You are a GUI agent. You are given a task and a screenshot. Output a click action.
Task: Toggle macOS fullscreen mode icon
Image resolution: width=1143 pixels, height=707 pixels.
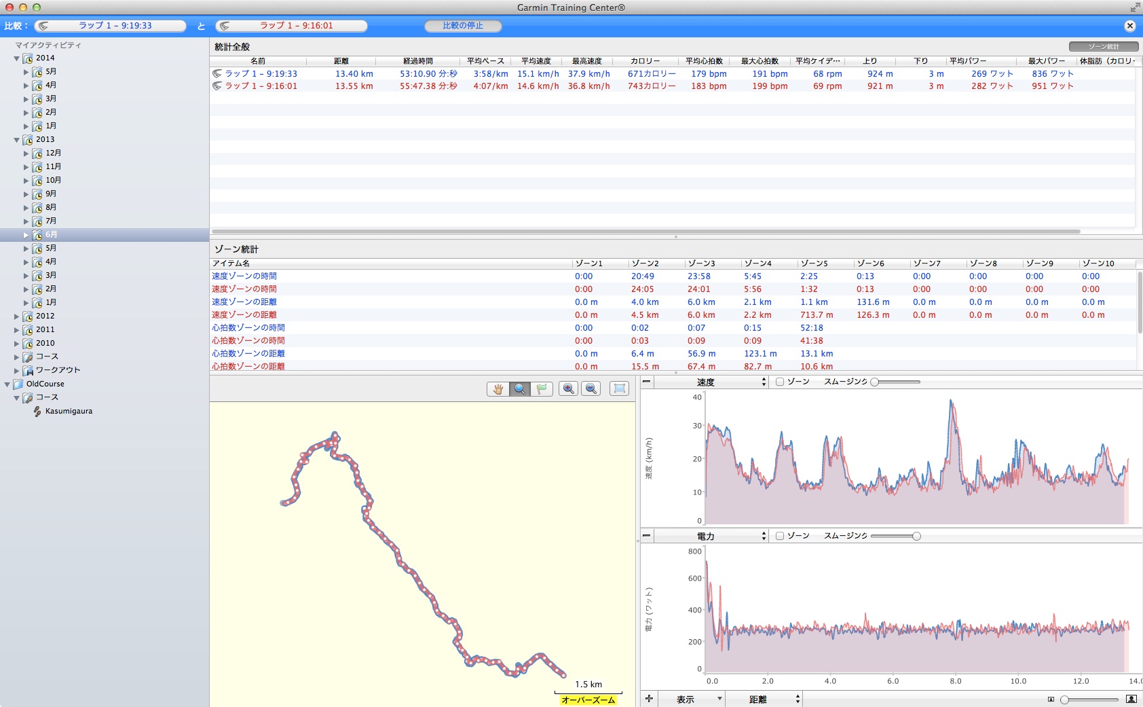click(x=1135, y=7)
